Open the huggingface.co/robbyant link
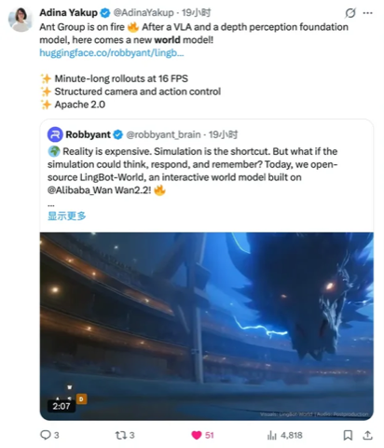 (x=112, y=53)
